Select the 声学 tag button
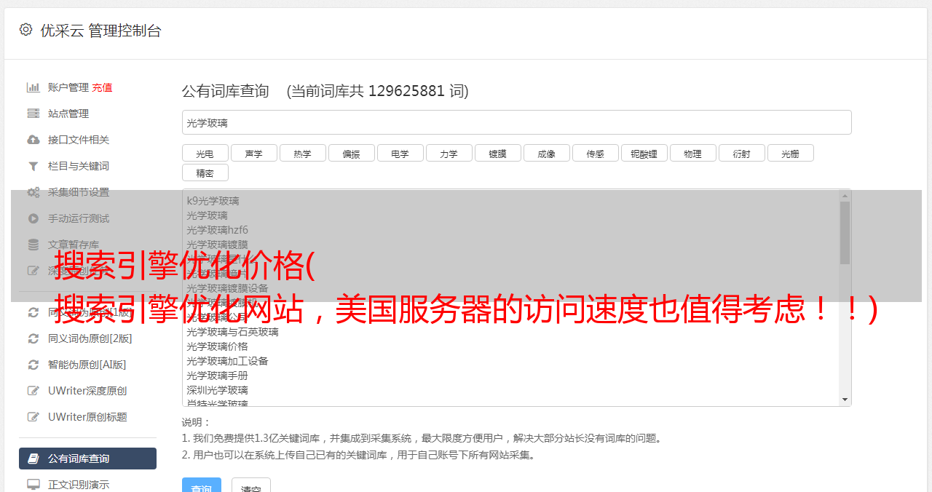The image size is (932, 492). 254,153
